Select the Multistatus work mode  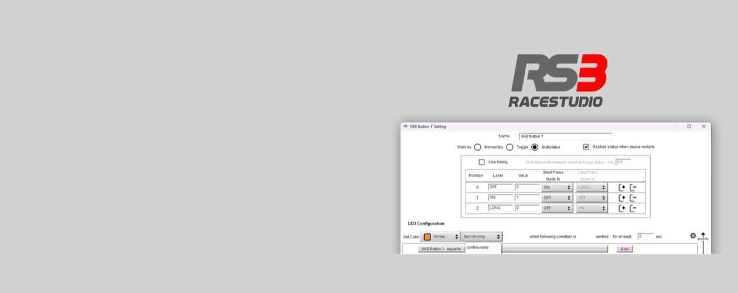[x=535, y=147]
